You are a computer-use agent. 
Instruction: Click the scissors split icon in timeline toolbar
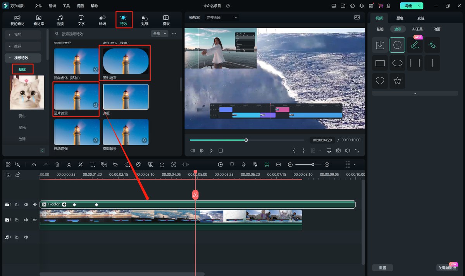click(x=69, y=165)
